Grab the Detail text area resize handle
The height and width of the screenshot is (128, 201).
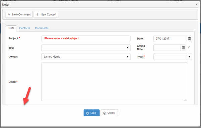coord(186,100)
